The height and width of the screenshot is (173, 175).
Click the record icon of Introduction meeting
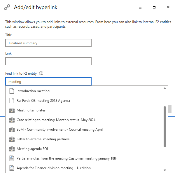pyautogui.click(x=12, y=91)
